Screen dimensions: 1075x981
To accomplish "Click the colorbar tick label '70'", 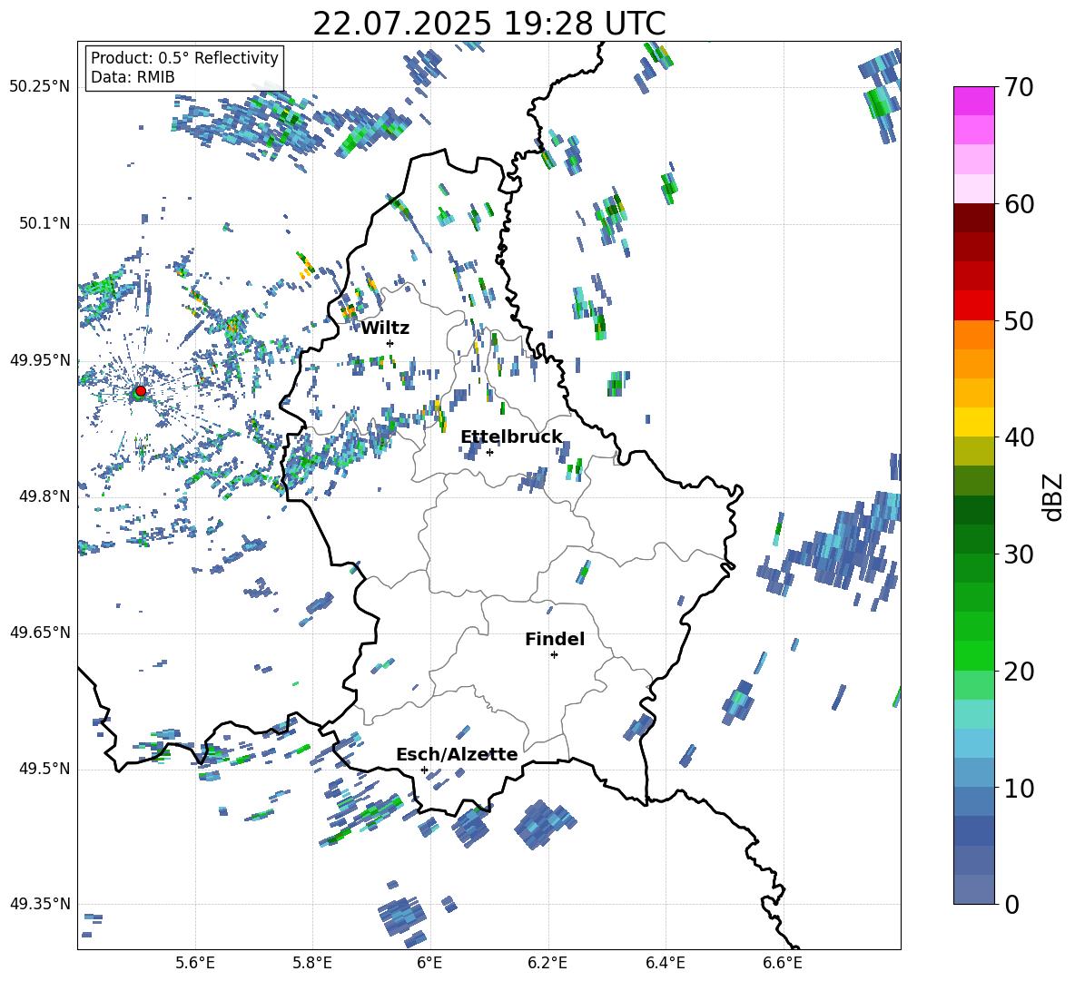I will [1019, 87].
